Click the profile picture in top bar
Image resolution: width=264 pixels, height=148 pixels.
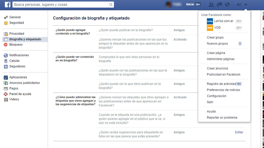(x=169, y=4)
